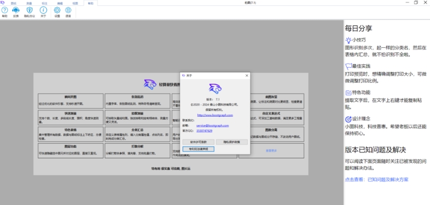Viewport: 430px width, 205px height.
Task: Open the 编辑 ribbon tab
Action: point(60,3)
